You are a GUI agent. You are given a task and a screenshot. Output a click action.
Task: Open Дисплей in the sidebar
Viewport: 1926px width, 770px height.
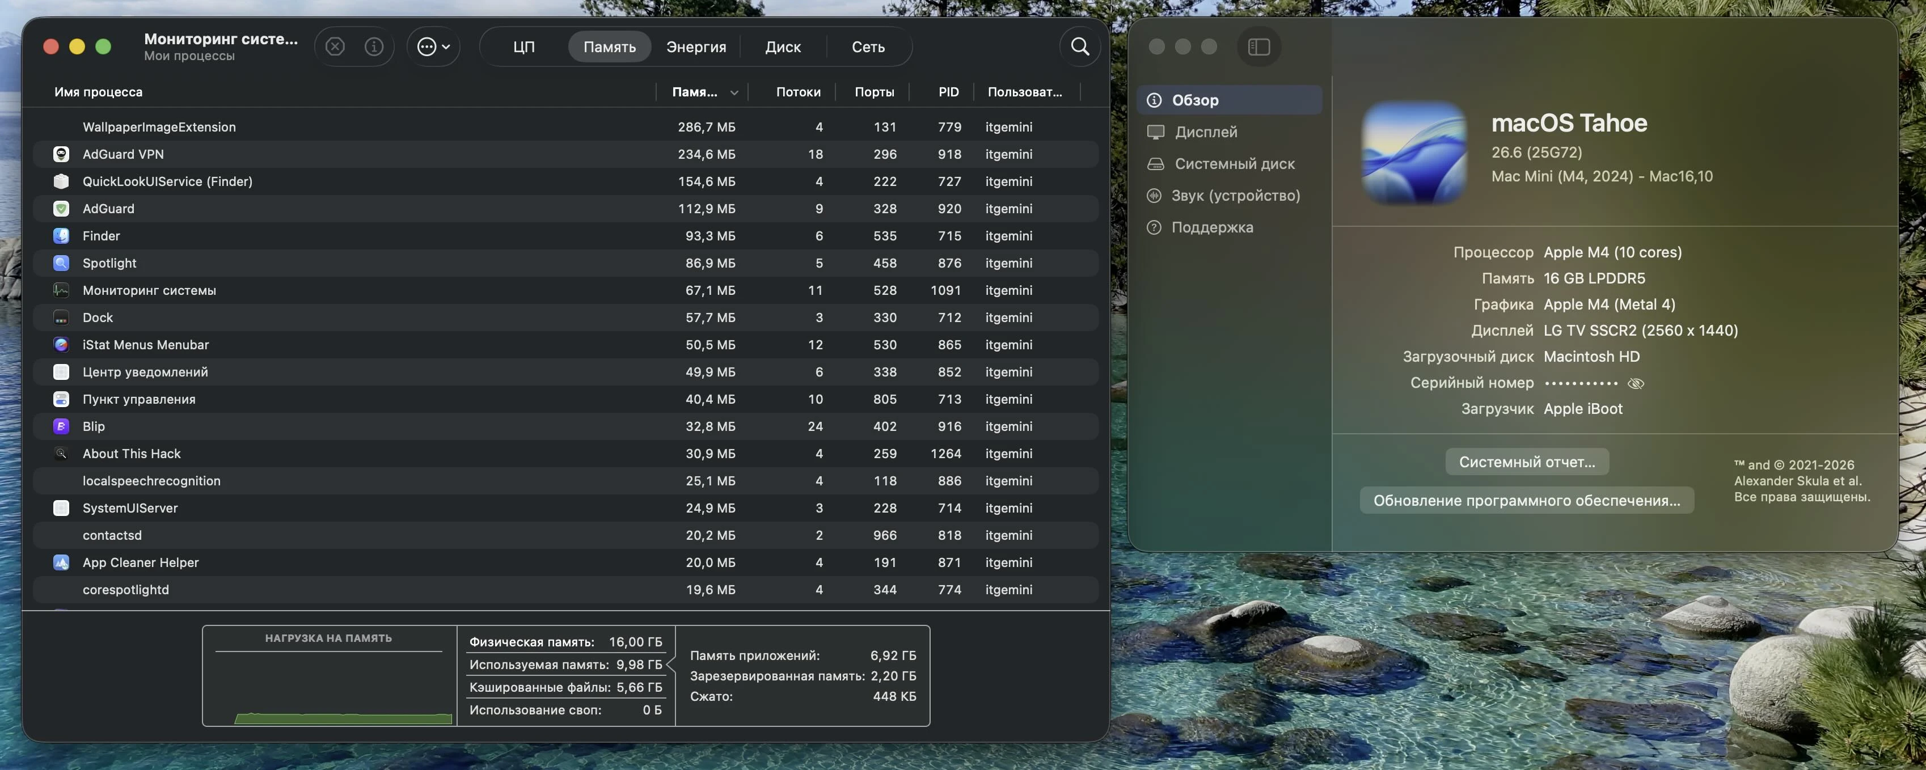click(x=1229, y=132)
